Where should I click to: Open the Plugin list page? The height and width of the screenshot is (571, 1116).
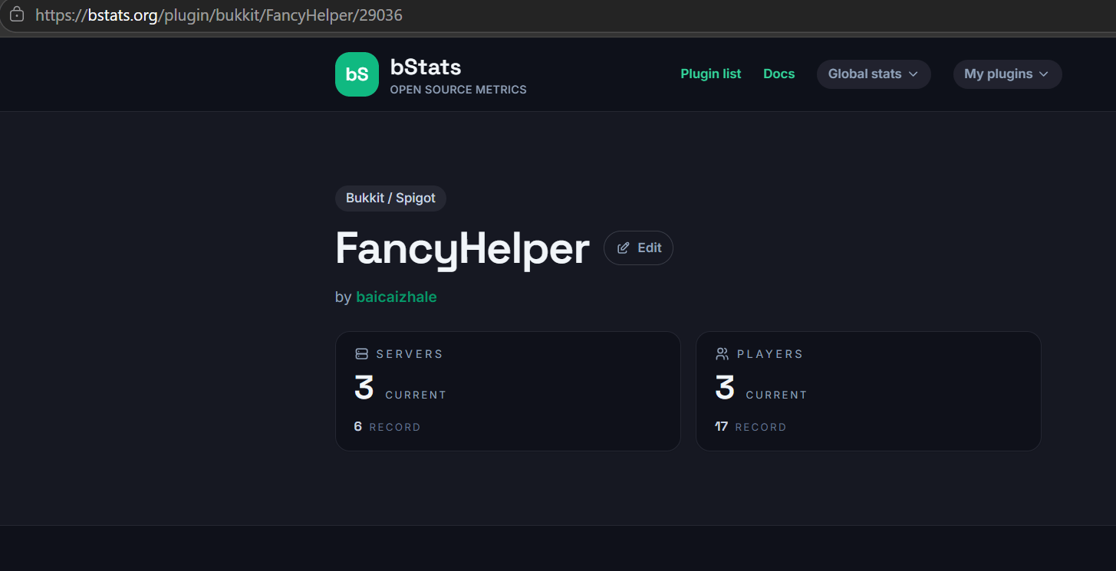click(x=711, y=74)
